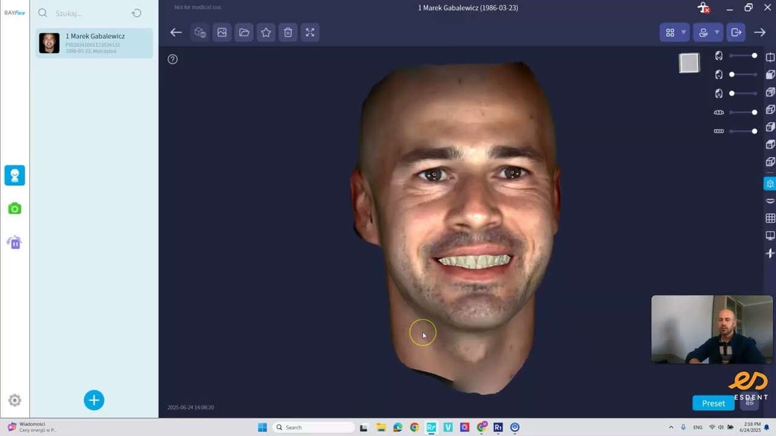Open the purple sidebar icon
Image resolution: width=776 pixels, height=436 pixels.
coord(15,242)
